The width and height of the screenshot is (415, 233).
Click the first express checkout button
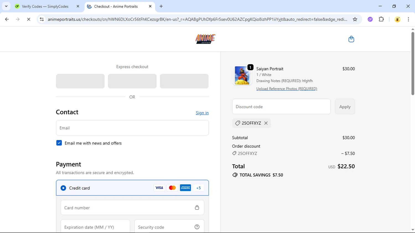pyautogui.click(x=80, y=81)
